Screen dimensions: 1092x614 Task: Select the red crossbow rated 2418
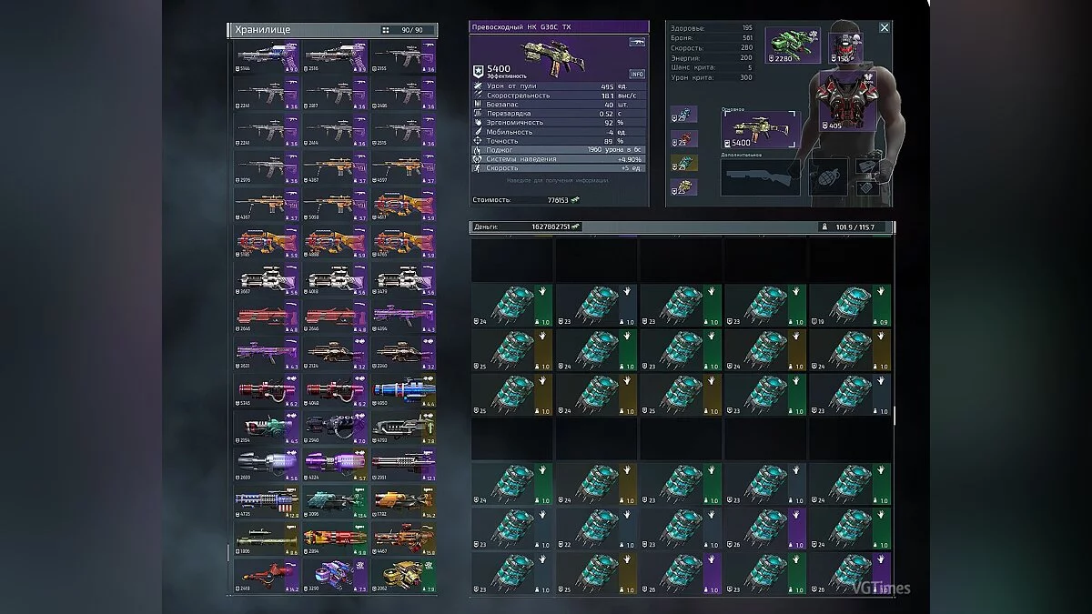(x=267, y=575)
